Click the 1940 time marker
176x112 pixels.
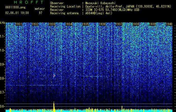[169, 24]
